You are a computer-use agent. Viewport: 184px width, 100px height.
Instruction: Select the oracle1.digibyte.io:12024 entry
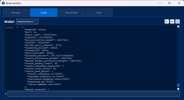tap(45, 74)
